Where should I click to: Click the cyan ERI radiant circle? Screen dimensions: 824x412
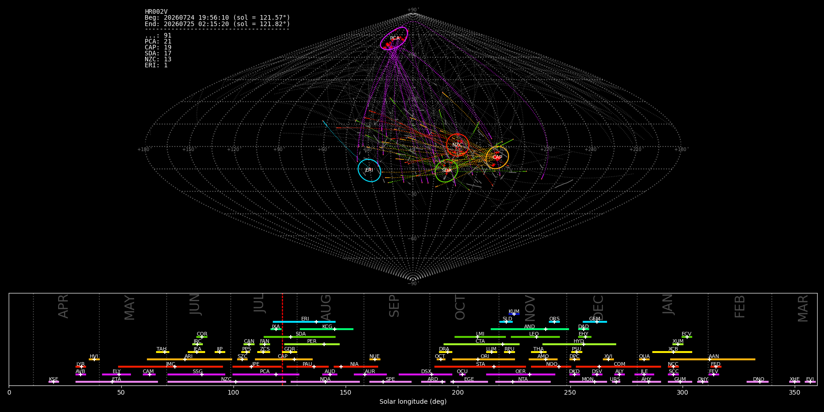[x=369, y=170]
